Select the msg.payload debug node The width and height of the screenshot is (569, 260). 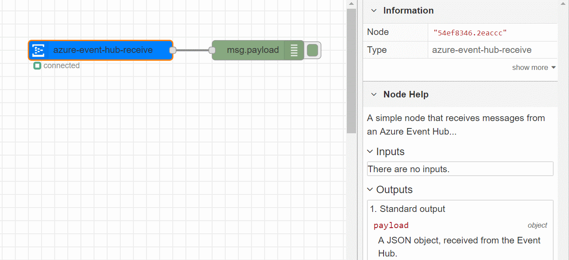coord(258,50)
